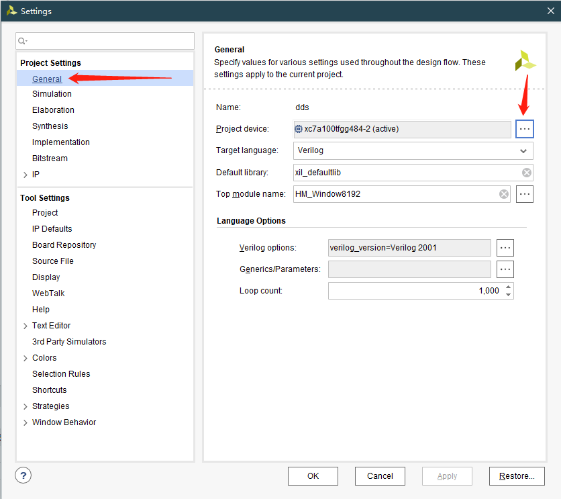Open Generics/Parameters editor dialog
This screenshot has height=499, width=561.
(505, 269)
